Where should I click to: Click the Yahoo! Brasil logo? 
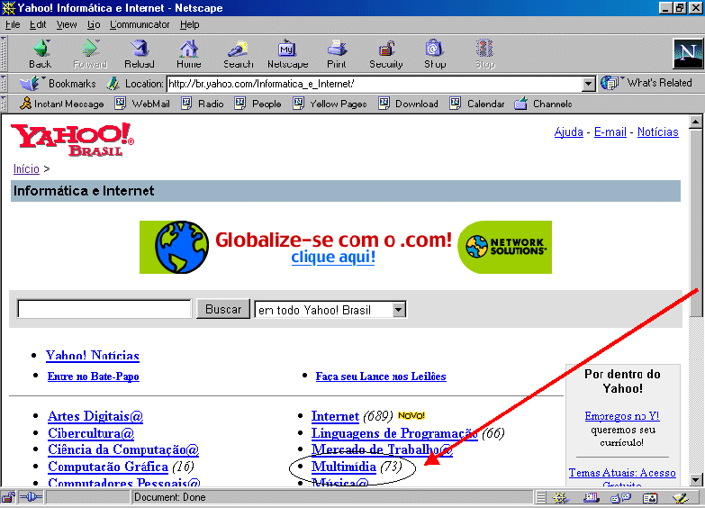coord(72,140)
